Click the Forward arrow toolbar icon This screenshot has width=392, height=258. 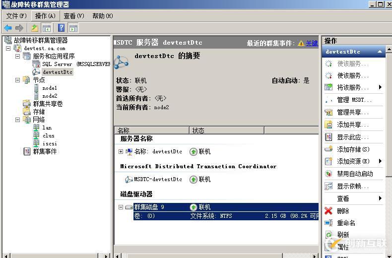pyautogui.click(x=19, y=28)
